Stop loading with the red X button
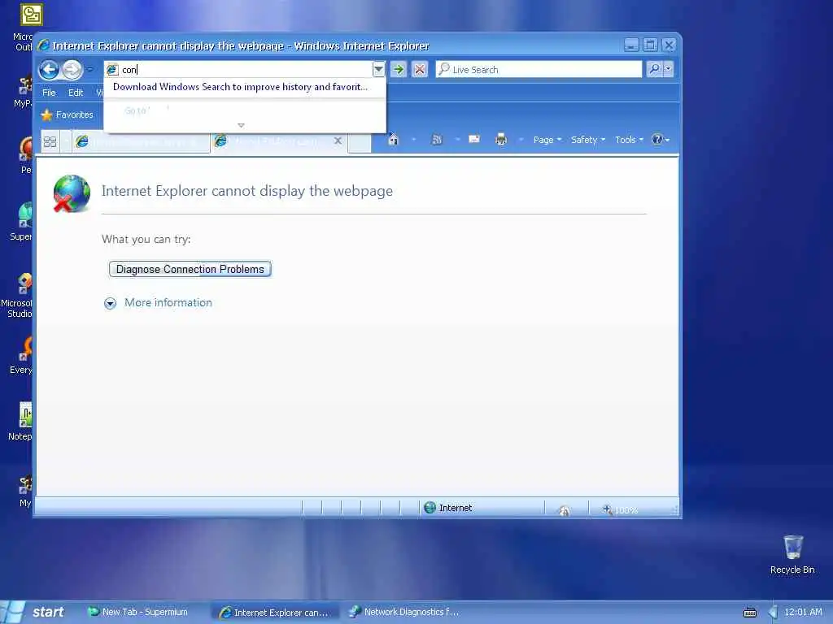Image resolution: width=833 pixels, height=624 pixels. click(420, 70)
